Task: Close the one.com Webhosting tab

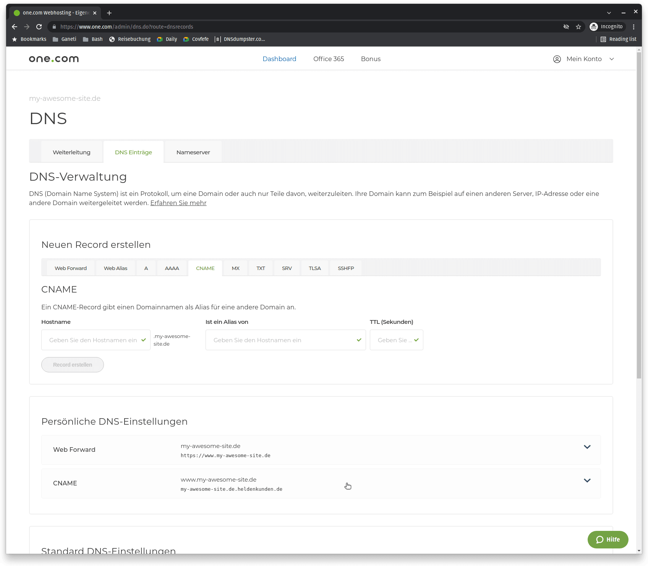Action: click(95, 13)
